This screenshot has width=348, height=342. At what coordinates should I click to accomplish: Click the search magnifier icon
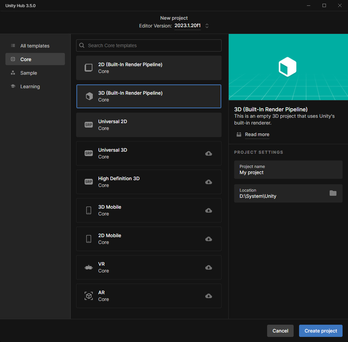pyautogui.click(x=82, y=45)
